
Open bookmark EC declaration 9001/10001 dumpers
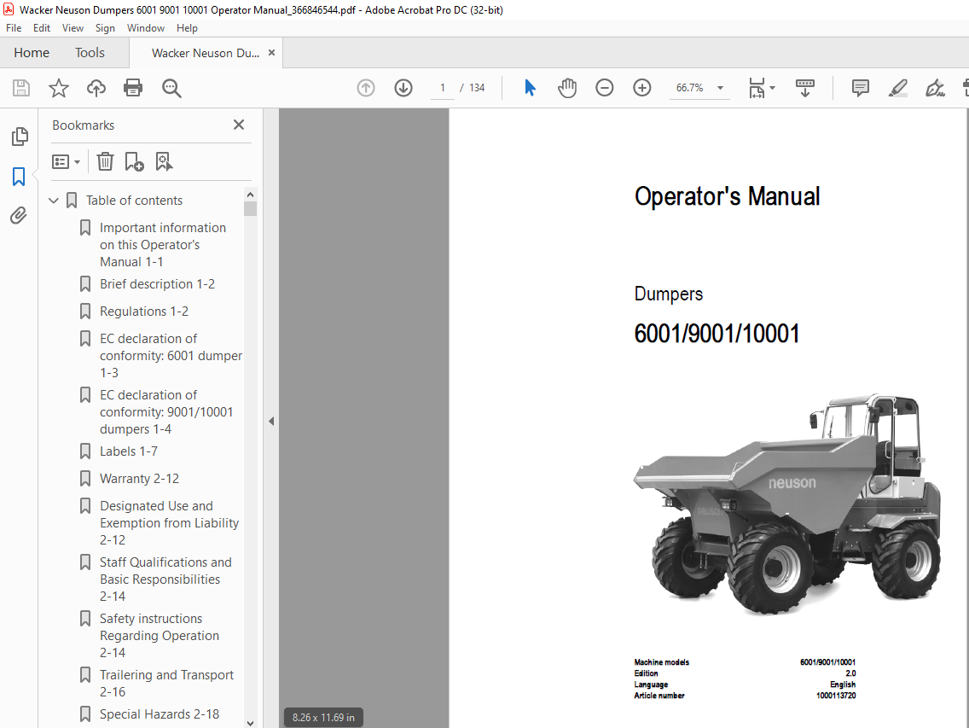pyautogui.click(x=166, y=412)
